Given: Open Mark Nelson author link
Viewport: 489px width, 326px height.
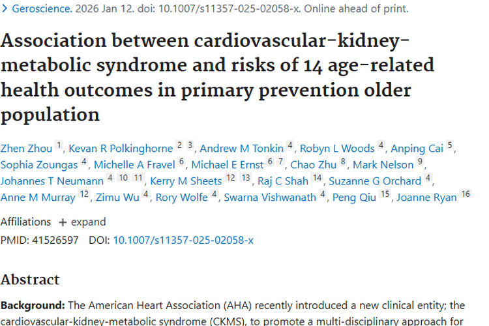Looking at the screenshot, I should coord(383,165).
